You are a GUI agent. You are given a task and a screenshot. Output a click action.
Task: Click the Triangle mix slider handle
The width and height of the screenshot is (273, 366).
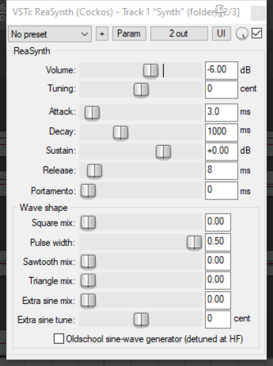point(88,280)
